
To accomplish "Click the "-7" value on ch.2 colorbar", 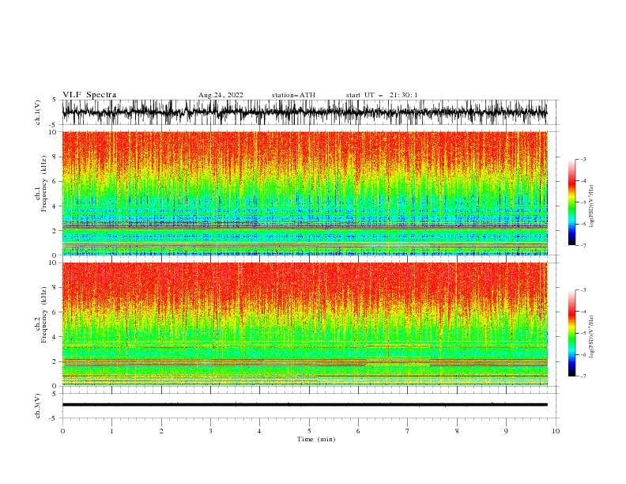I will tap(583, 376).
